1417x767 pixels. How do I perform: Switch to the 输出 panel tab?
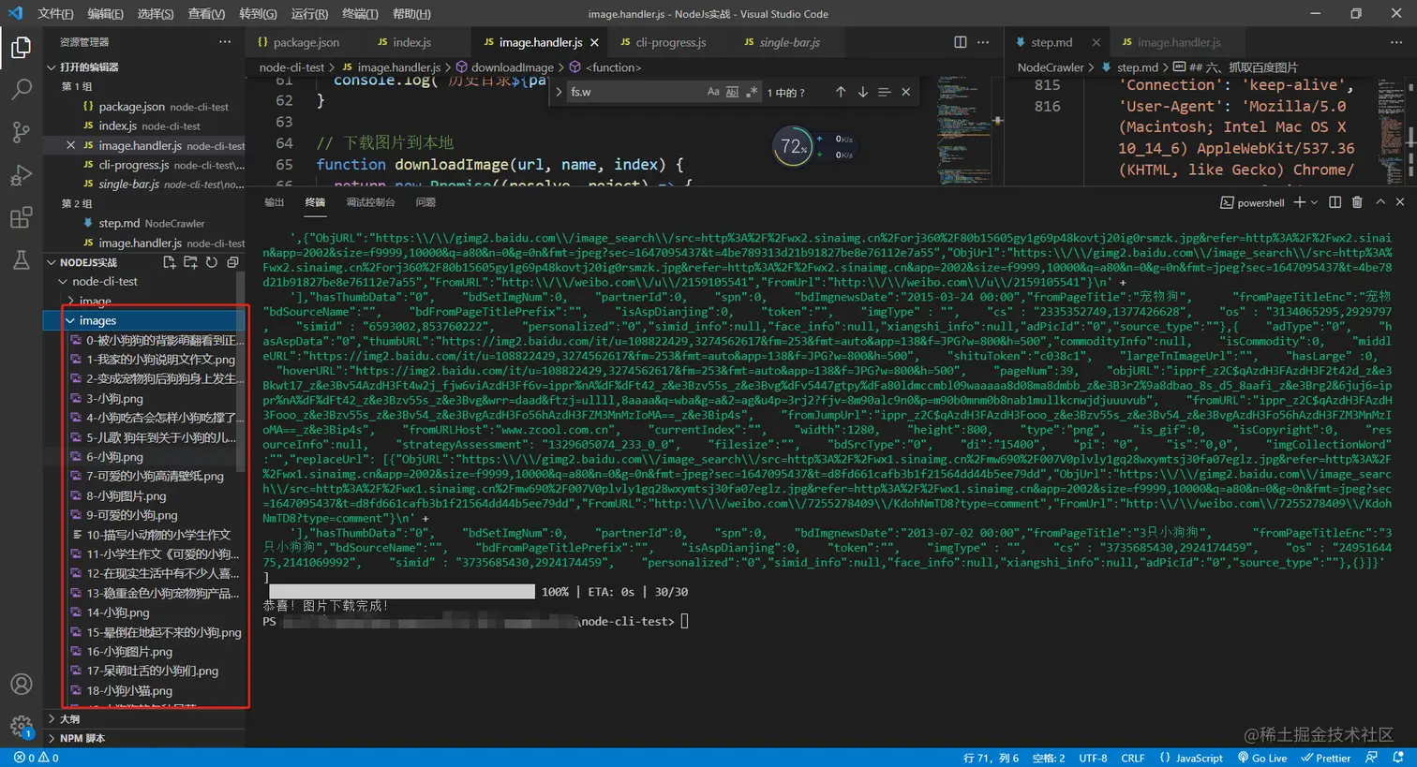point(274,202)
